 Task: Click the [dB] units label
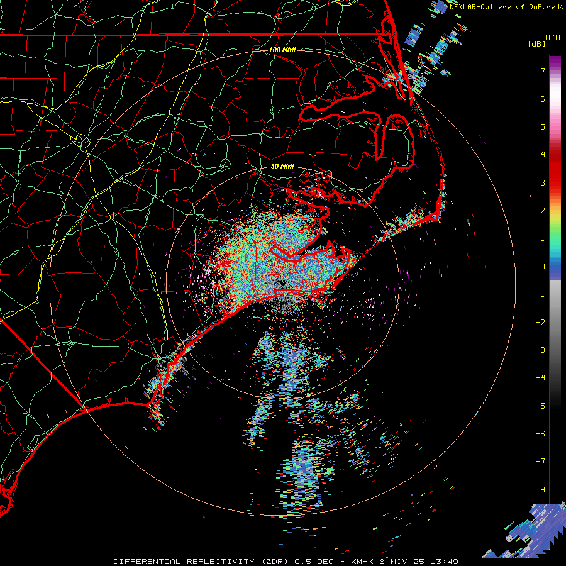(536, 43)
